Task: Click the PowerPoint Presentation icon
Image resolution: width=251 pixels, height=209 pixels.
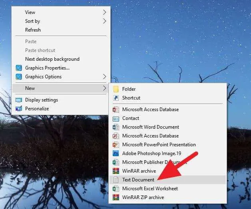Action: click(116, 145)
